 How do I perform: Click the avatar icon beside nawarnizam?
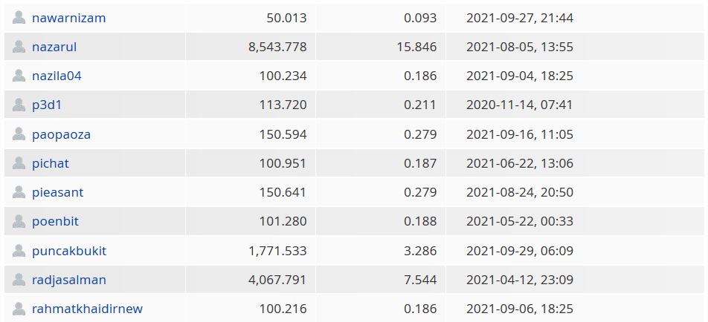click(19, 17)
